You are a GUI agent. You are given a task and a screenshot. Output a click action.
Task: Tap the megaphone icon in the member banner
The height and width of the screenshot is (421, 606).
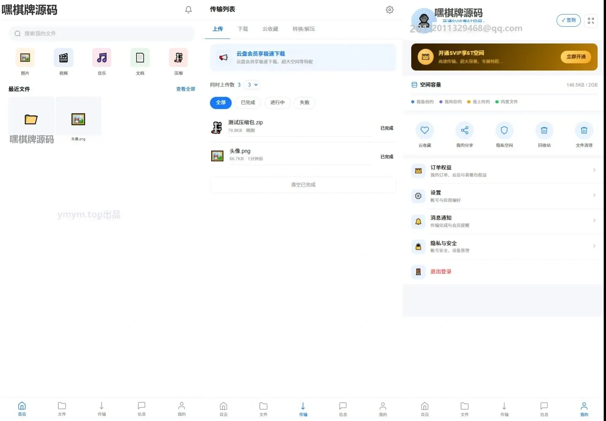click(x=223, y=58)
